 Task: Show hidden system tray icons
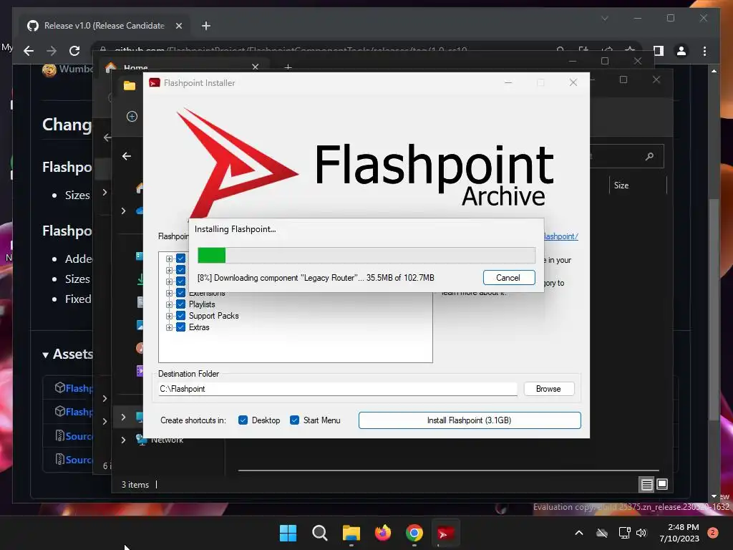coord(578,533)
